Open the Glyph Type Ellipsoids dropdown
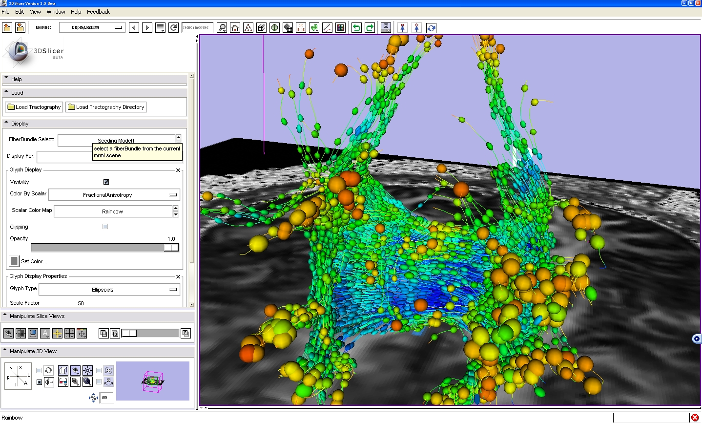The width and height of the screenshot is (702, 423). pyautogui.click(x=109, y=290)
